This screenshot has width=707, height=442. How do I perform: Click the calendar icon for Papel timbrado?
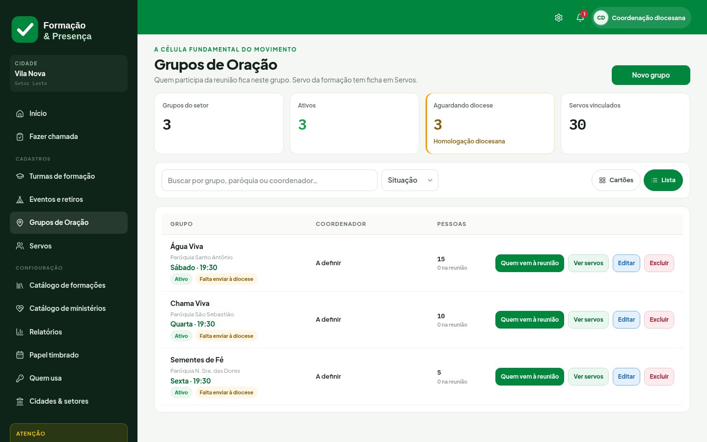point(20,355)
